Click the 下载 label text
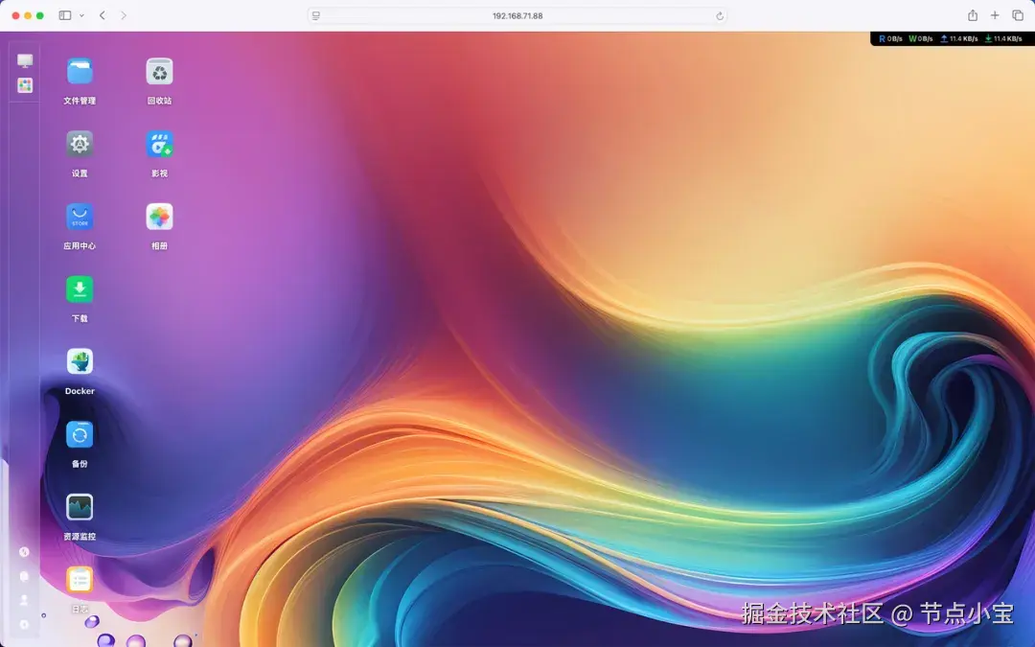The width and height of the screenshot is (1035, 647). (x=80, y=318)
